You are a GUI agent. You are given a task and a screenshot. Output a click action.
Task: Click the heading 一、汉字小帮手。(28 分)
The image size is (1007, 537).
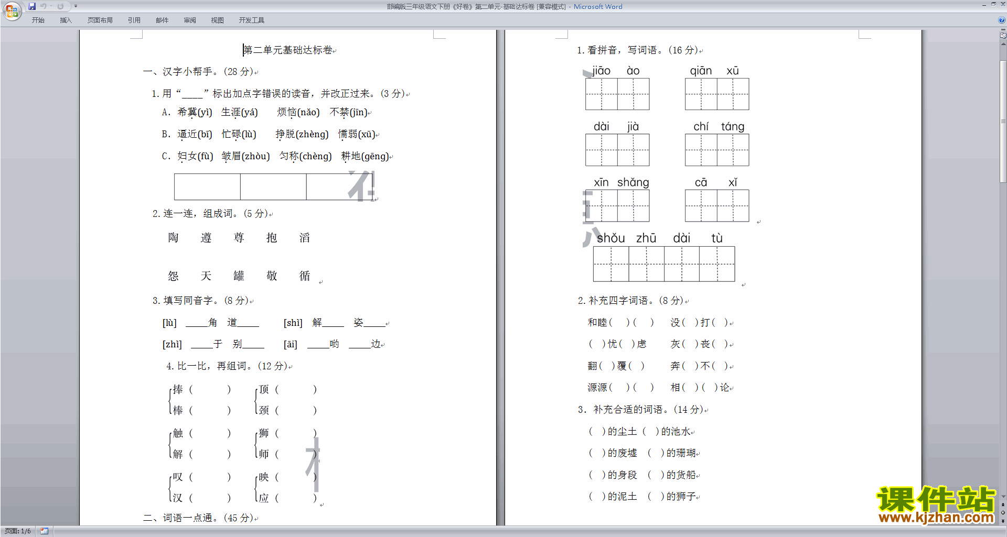[198, 72]
